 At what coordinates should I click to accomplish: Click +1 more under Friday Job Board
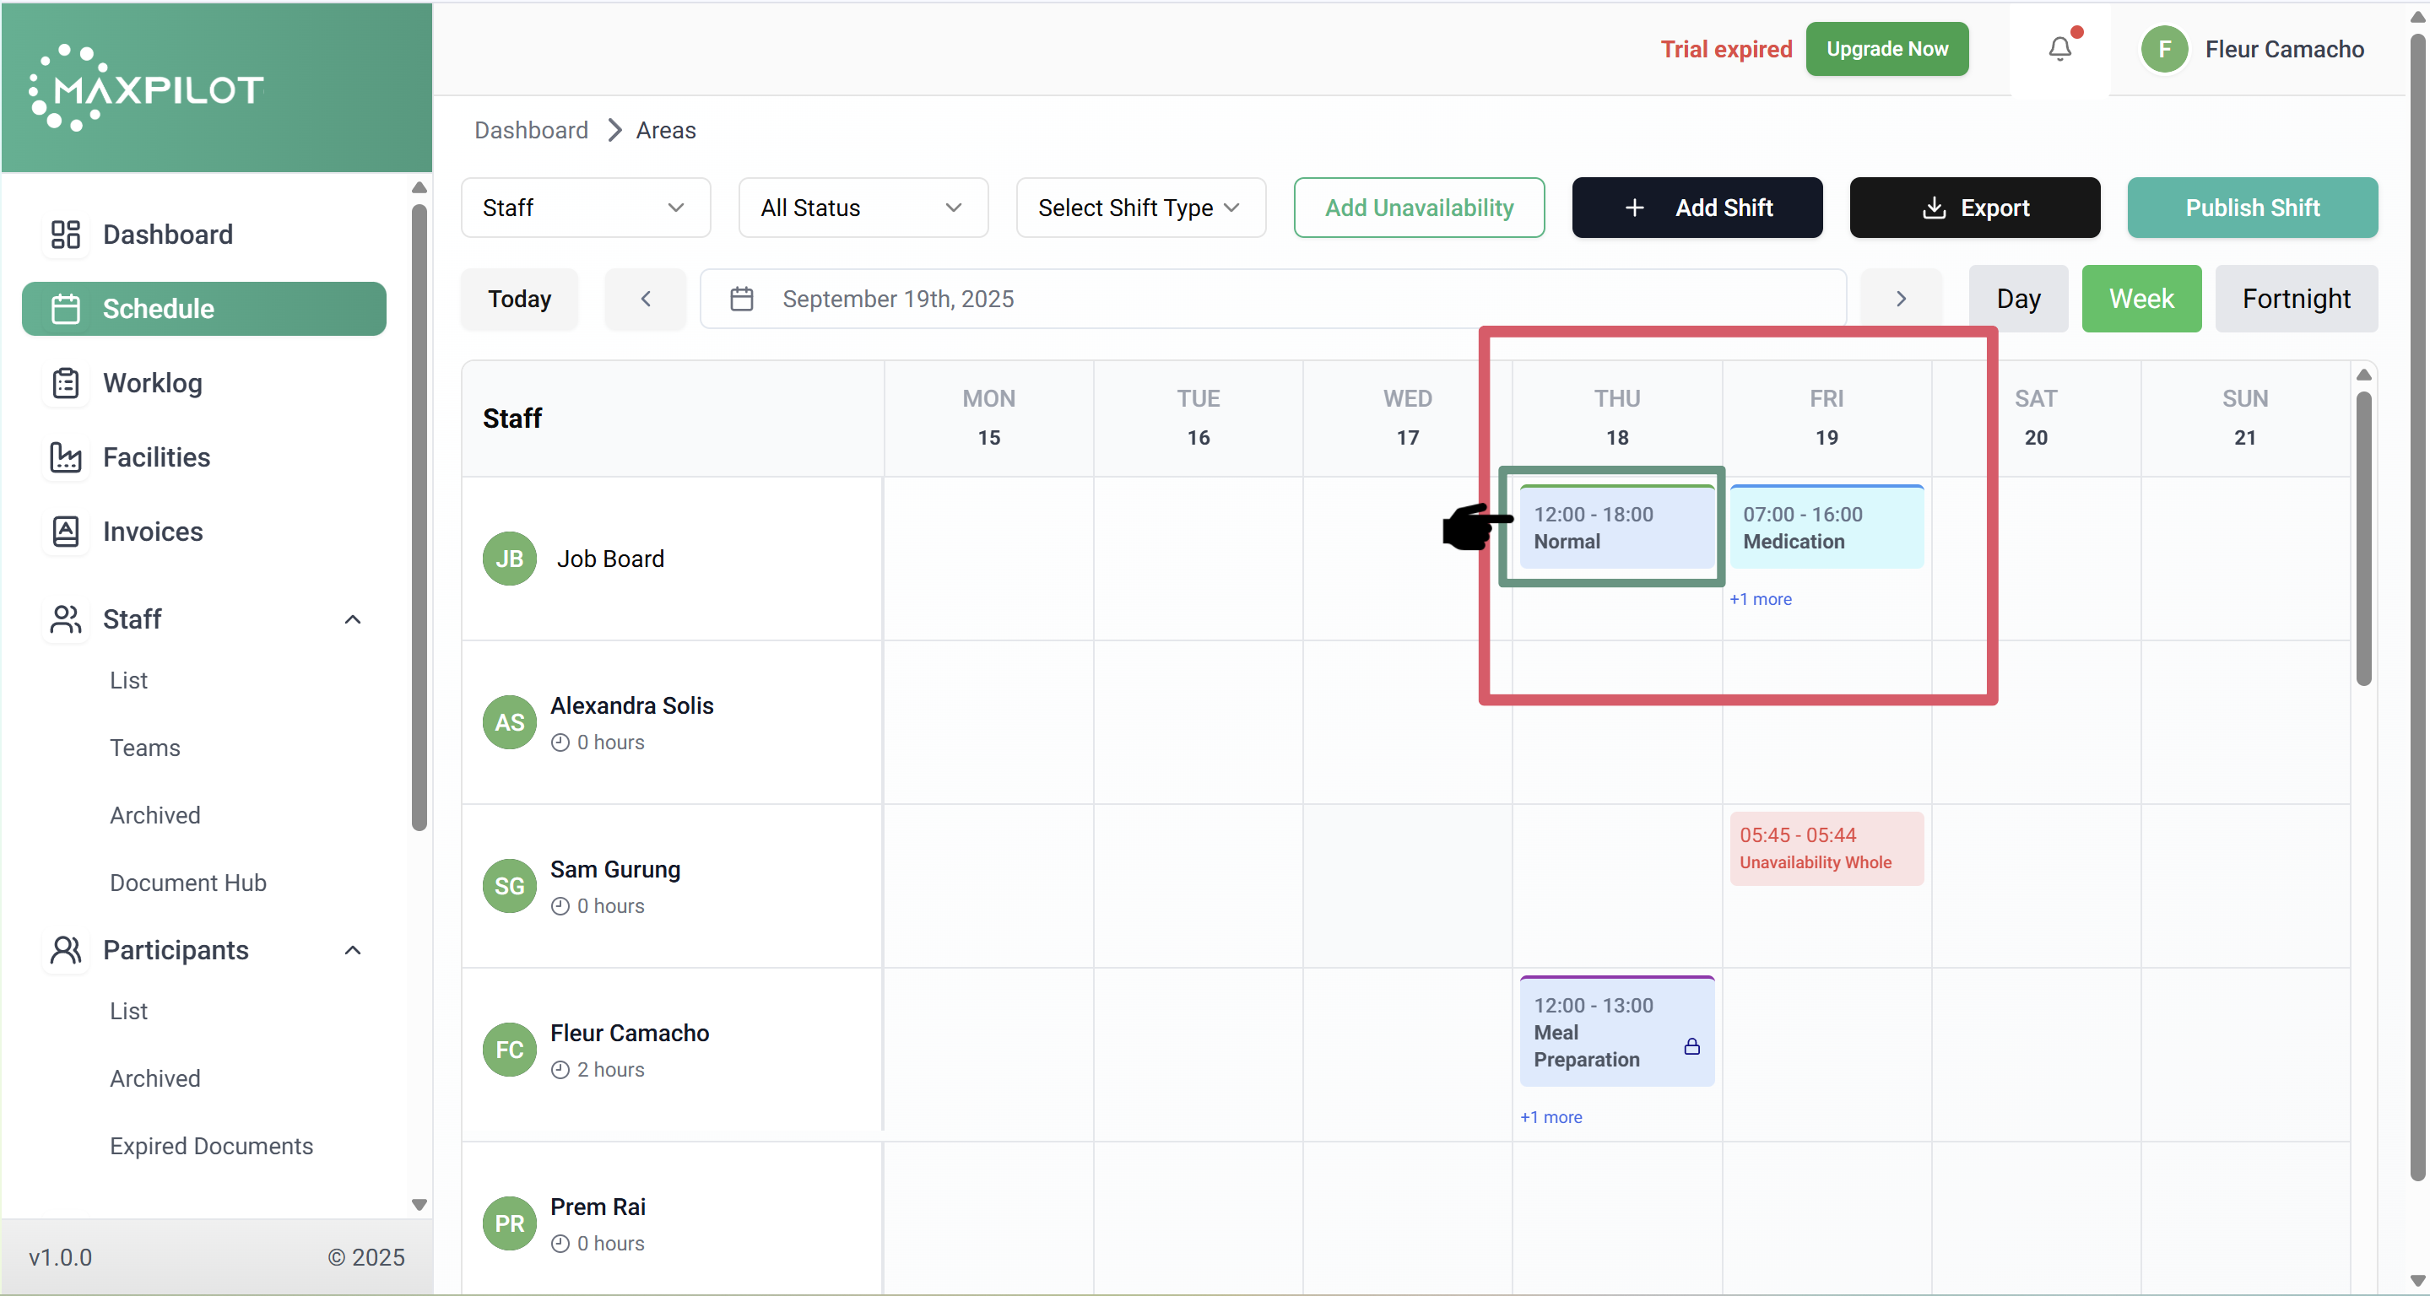click(1759, 599)
